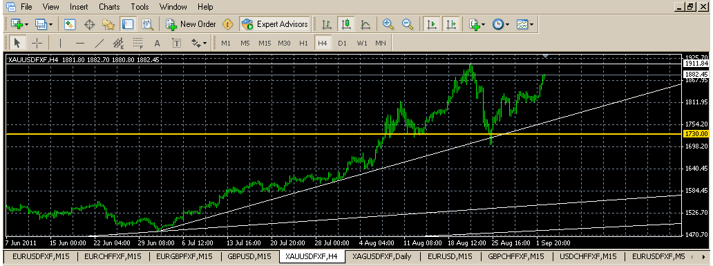Select the Trendline drawing tool
713x266 pixels.
(x=99, y=44)
